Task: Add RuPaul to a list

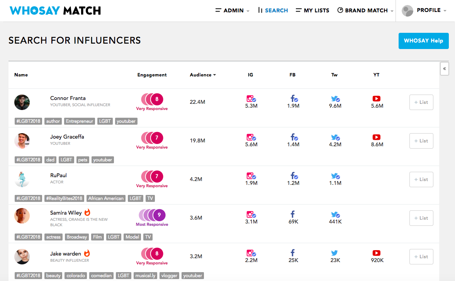Action: (x=421, y=179)
